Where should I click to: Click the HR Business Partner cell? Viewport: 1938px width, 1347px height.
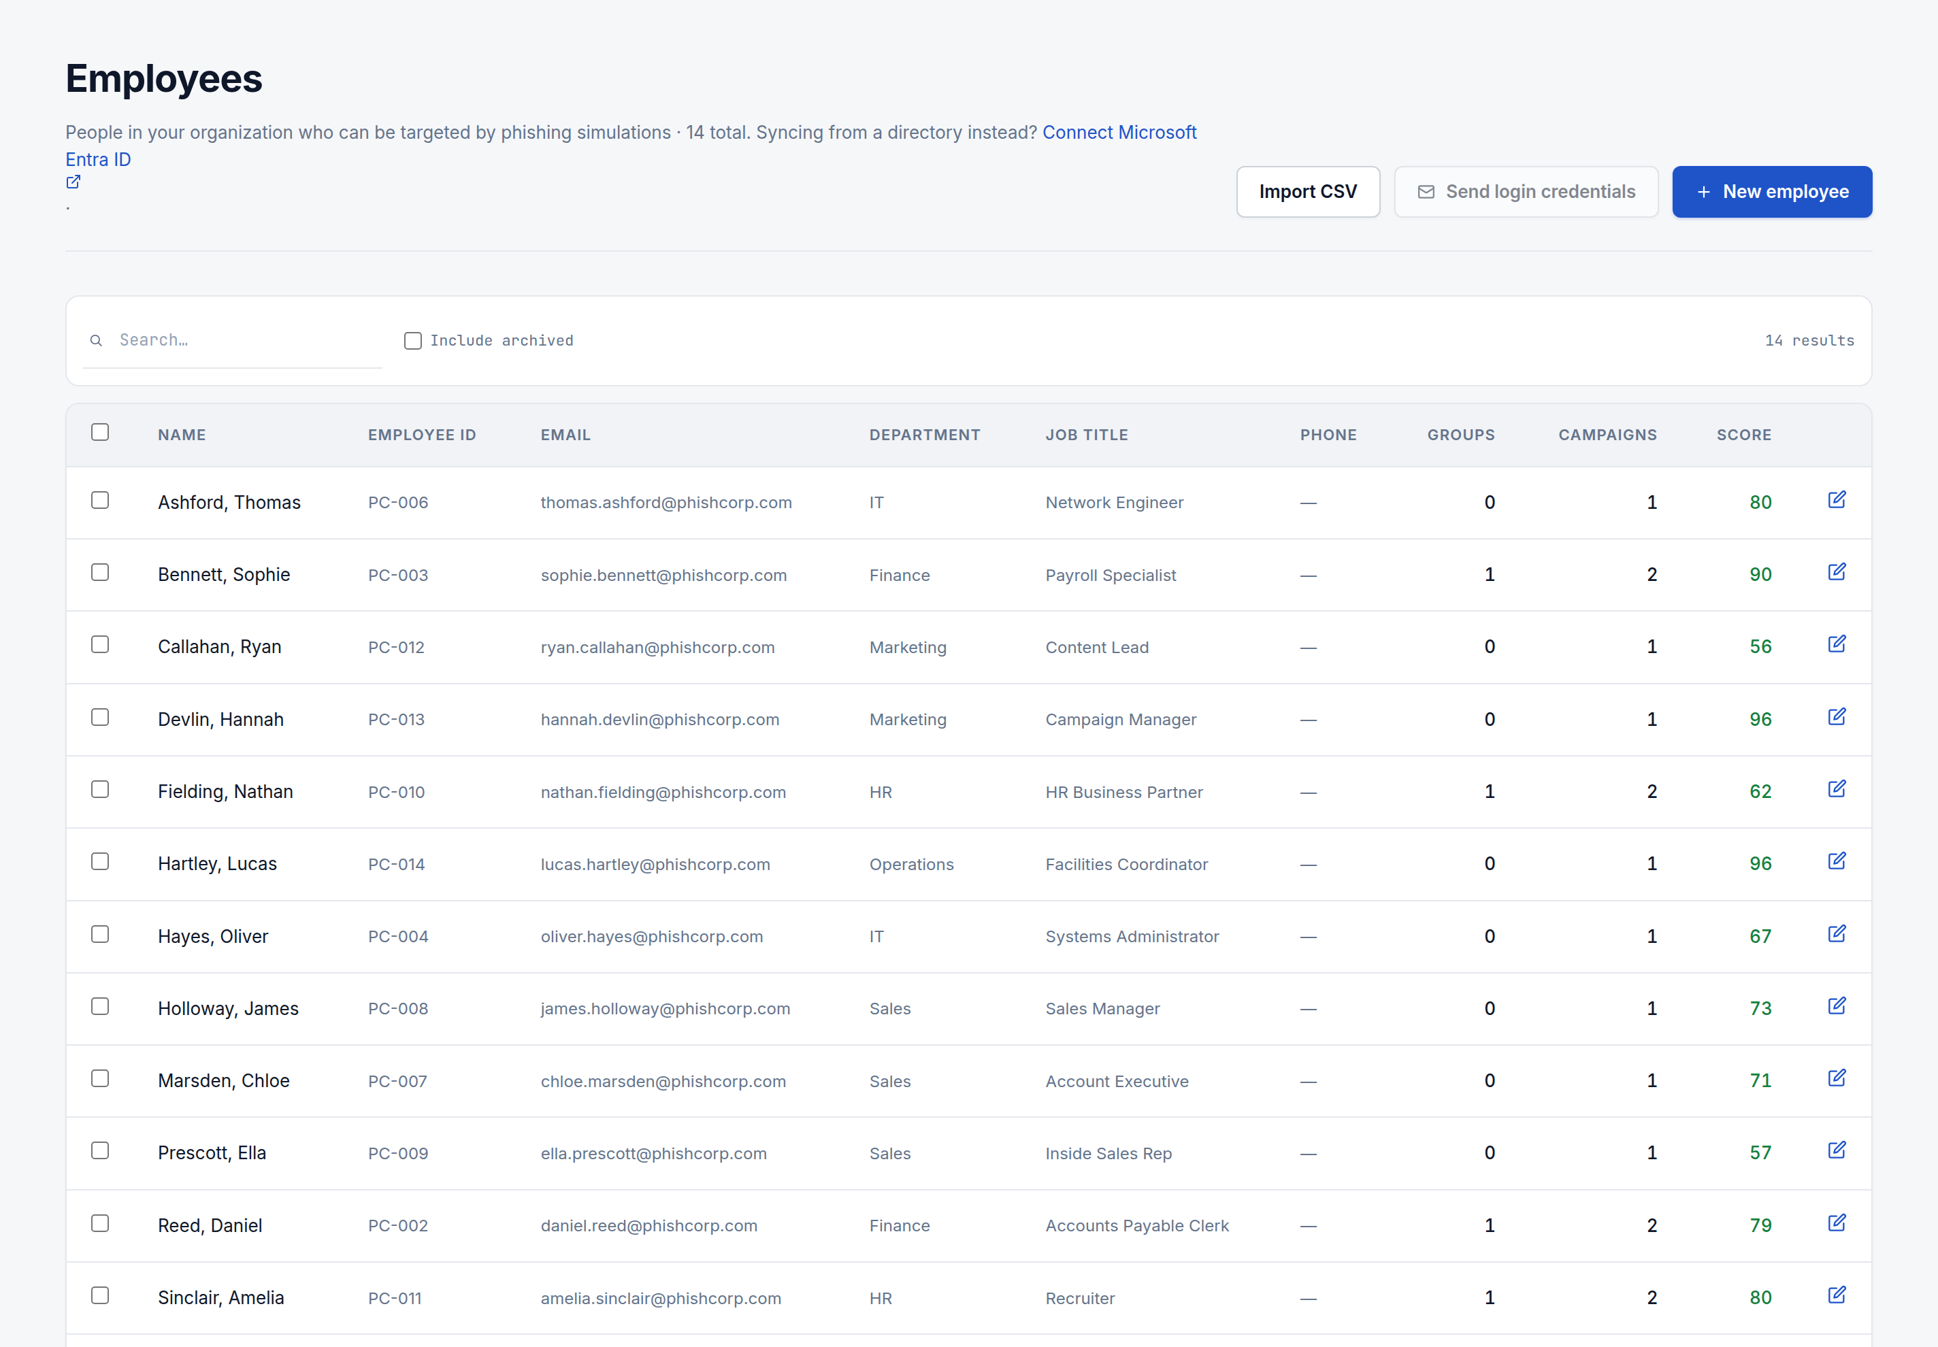coord(1123,792)
